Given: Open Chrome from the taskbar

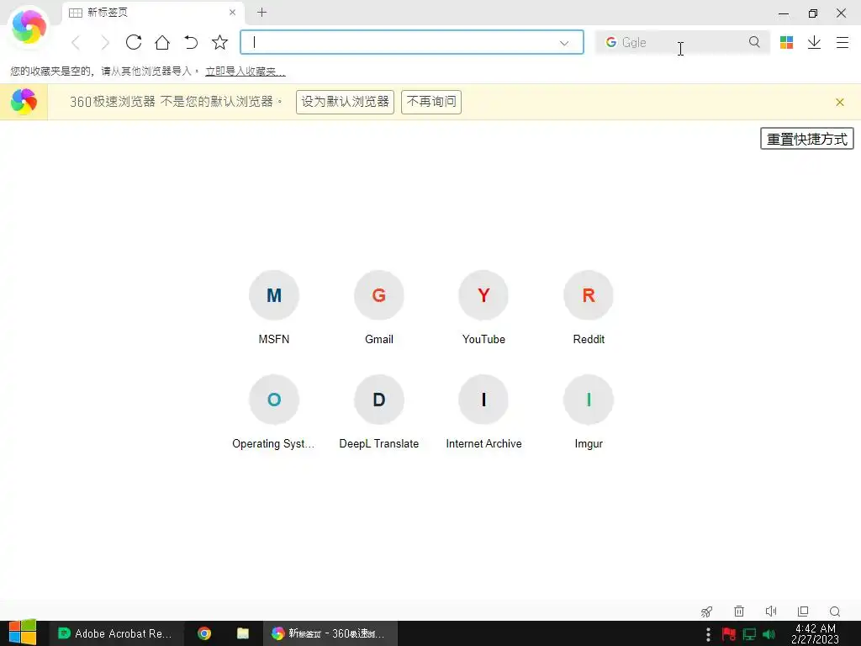Looking at the screenshot, I should pyautogui.click(x=204, y=633).
